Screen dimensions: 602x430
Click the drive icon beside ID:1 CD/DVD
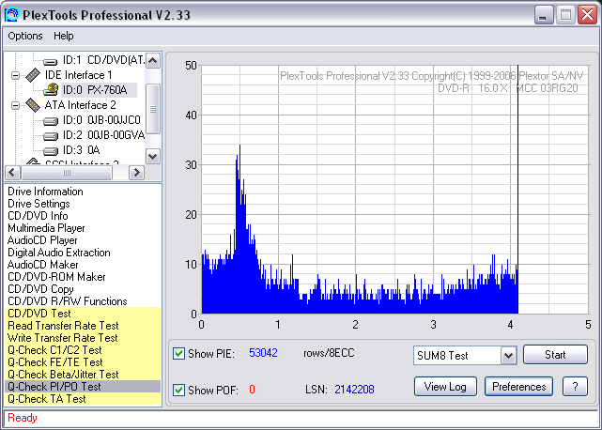pyautogui.click(x=51, y=61)
